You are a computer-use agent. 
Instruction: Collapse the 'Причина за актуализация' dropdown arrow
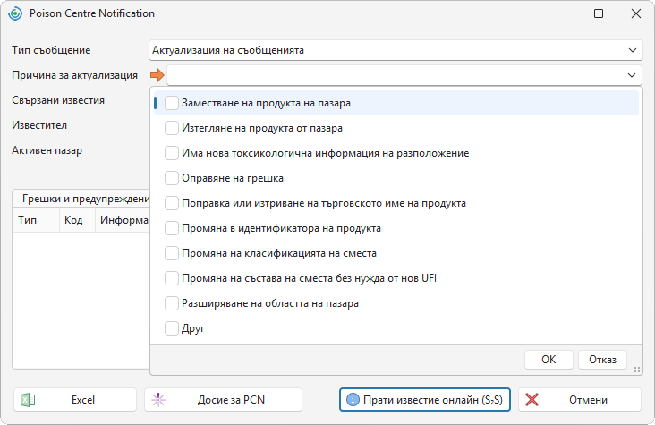[x=632, y=75]
